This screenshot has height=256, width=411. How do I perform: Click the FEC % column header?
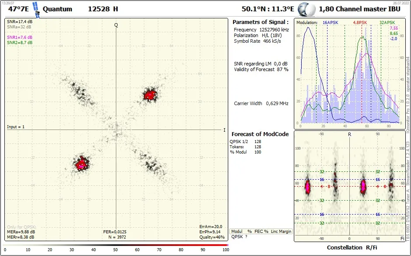(x=261, y=232)
